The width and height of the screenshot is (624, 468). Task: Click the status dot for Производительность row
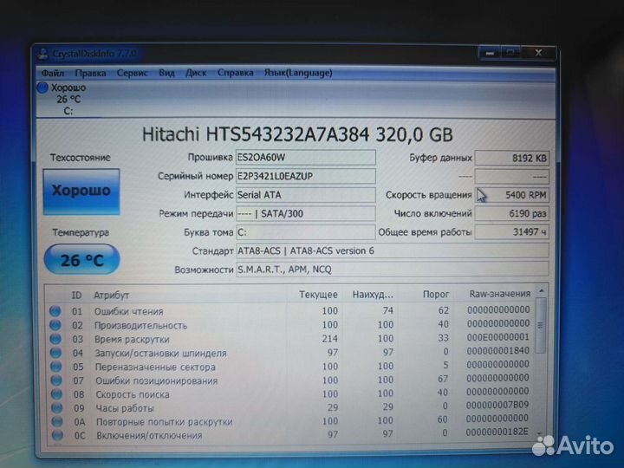[55, 325]
